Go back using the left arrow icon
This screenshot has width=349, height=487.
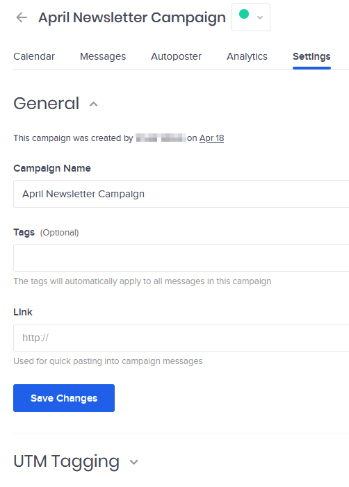[22, 17]
